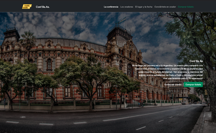Open the Conf Bs.As. brand link

43,7
